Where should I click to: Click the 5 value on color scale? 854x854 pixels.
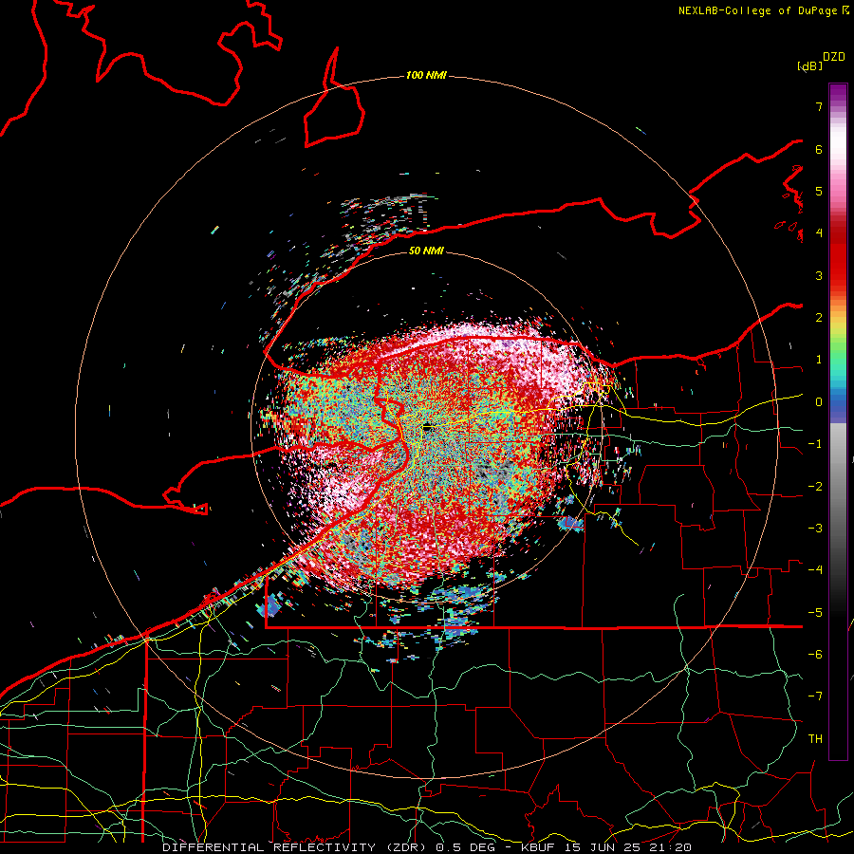[x=819, y=191]
